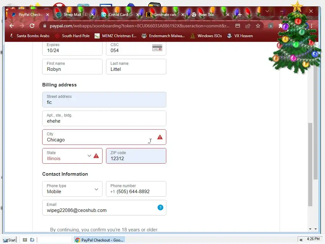Click the Email help question mark icon
The image size is (325, 244).
pyautogui.click(x=160, y=207)
